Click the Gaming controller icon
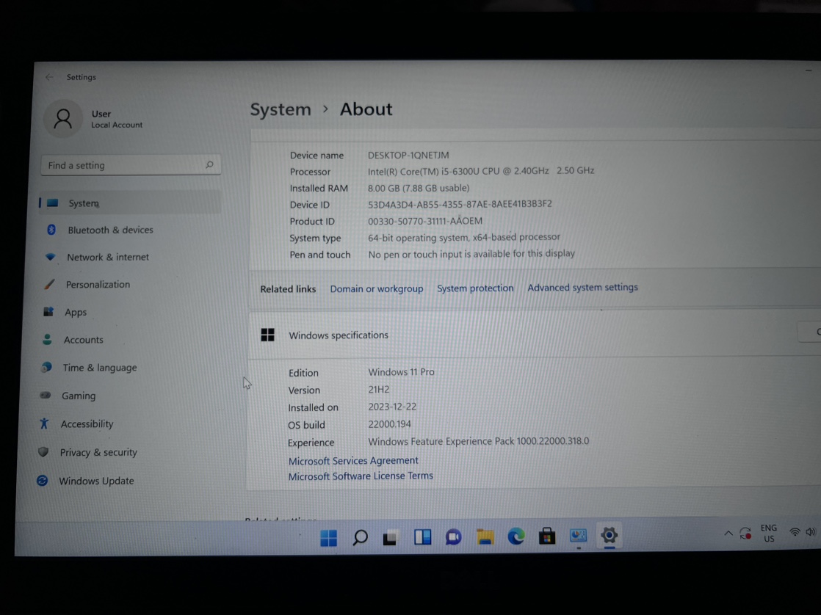The image size is (821, 615). (x=45, y=395)
